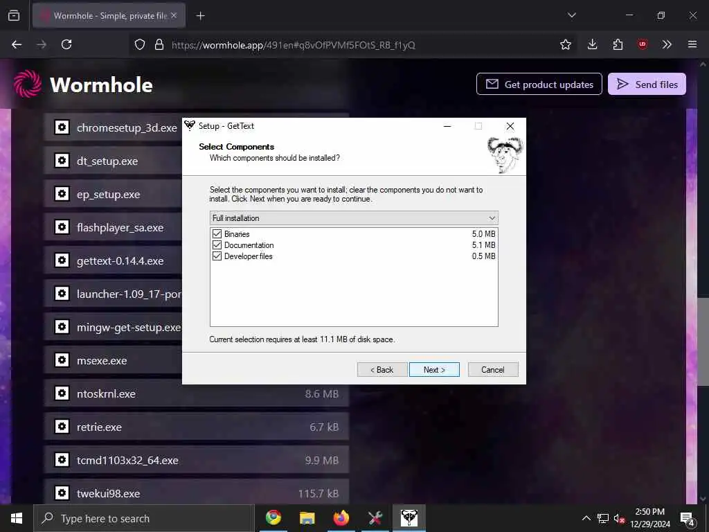Image resolution: width=709 pixels, height=532 pixels.
Task: Click the dt_setup.exe file icon
Action: pos(62,160)
